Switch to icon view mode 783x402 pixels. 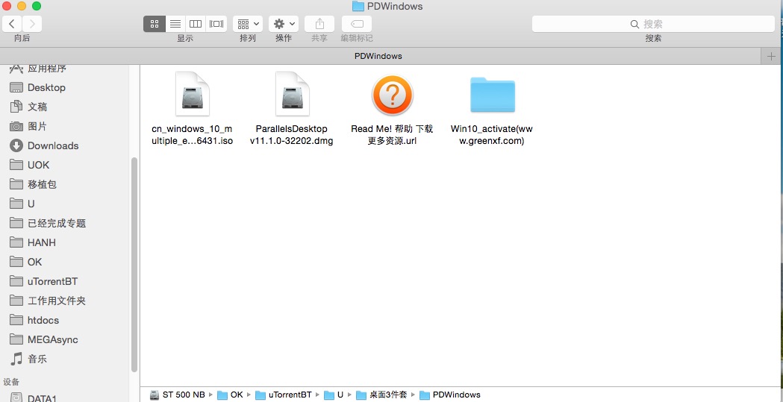tap(155, 23)
